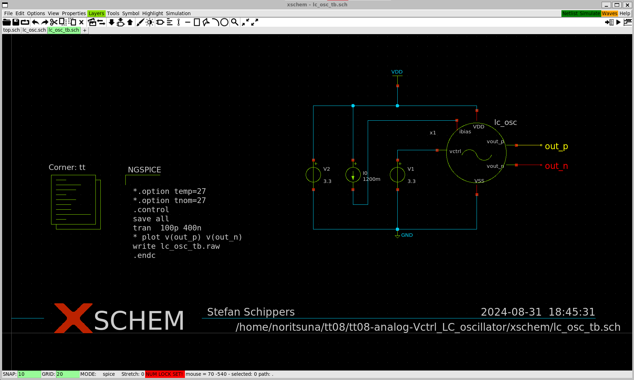Select the circle drawing tool
634x380 pixels.
pyautogui.click(x=225, y=22)
